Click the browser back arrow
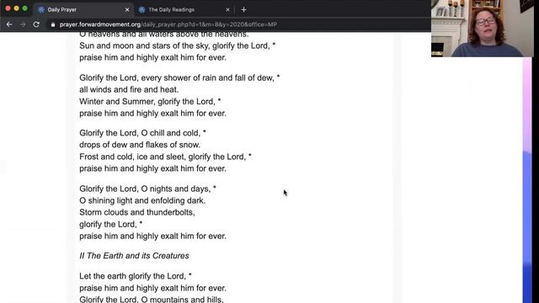 [x=9, y=24]
